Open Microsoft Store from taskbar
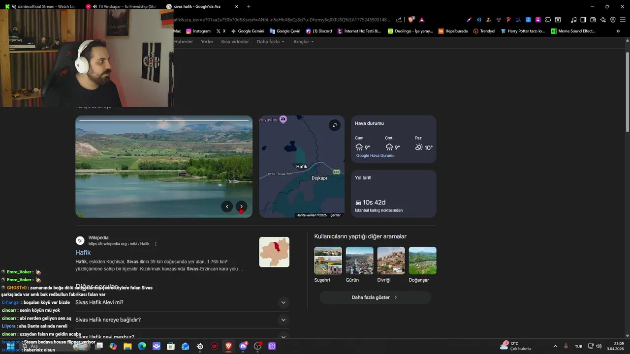 click(x=171, y=346)
